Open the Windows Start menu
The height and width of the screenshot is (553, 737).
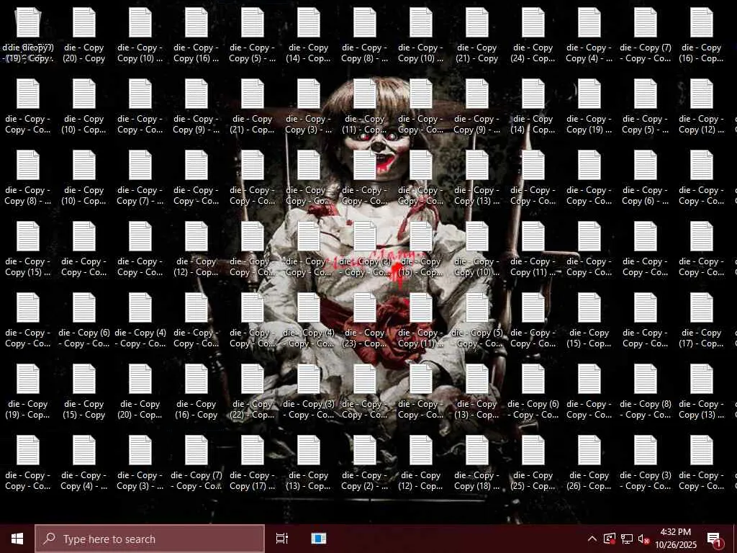click(17, 539)
